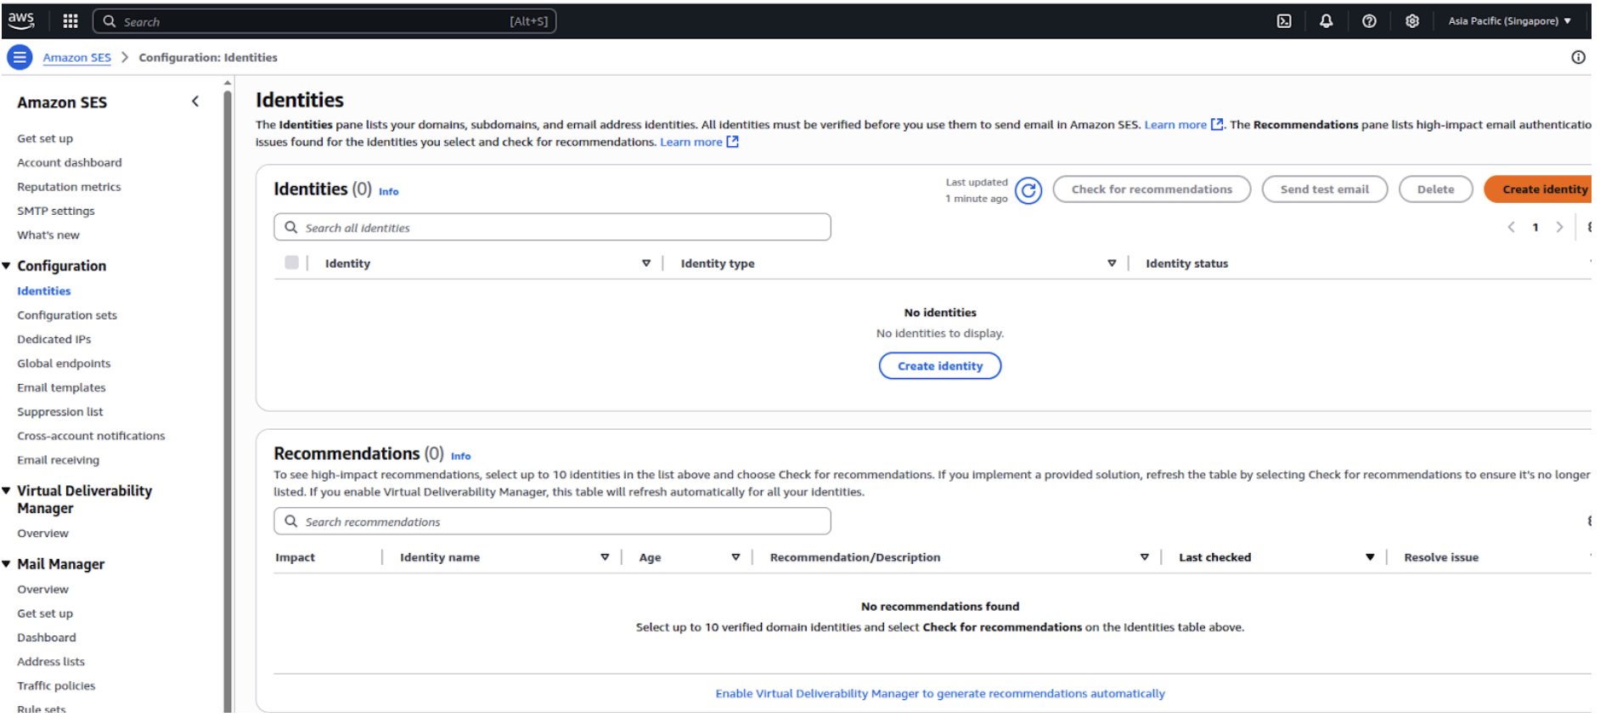Sort by the Identity column arrow
Screen dimensions: 1600x717
(x=646, y=263)
